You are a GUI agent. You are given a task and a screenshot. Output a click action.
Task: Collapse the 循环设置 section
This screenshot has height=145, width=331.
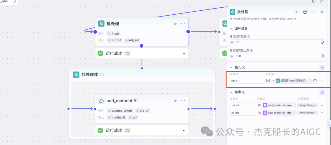231,29
